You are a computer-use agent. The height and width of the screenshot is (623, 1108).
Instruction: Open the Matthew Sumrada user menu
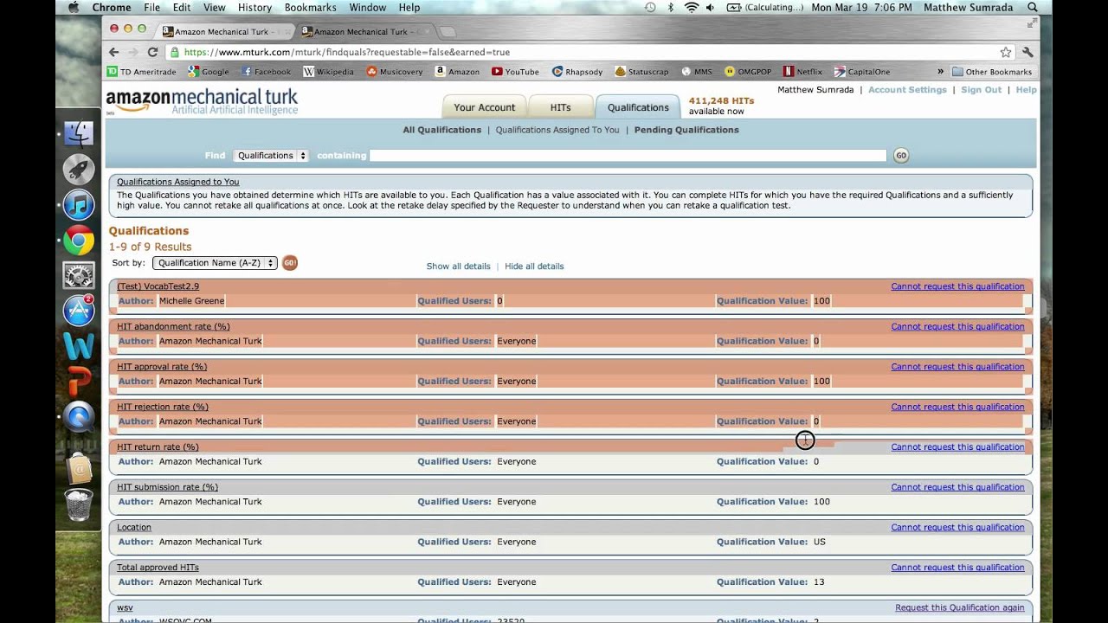click(968, 7)
